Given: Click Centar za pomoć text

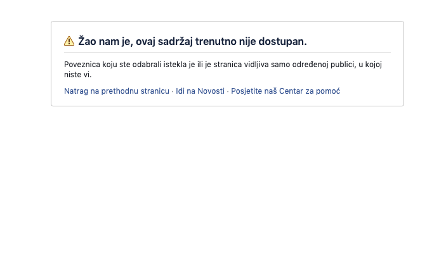Looking at the screenshot, I should [310, 91].
